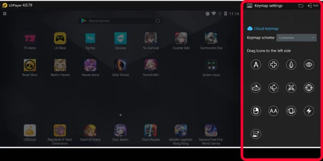Select the crossed swords skill icon
The height and width of the screenshot is (161, 323).
[x=291, y=88]
